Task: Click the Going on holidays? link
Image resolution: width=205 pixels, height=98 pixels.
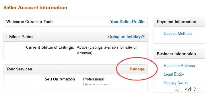Action: point(126,37)
